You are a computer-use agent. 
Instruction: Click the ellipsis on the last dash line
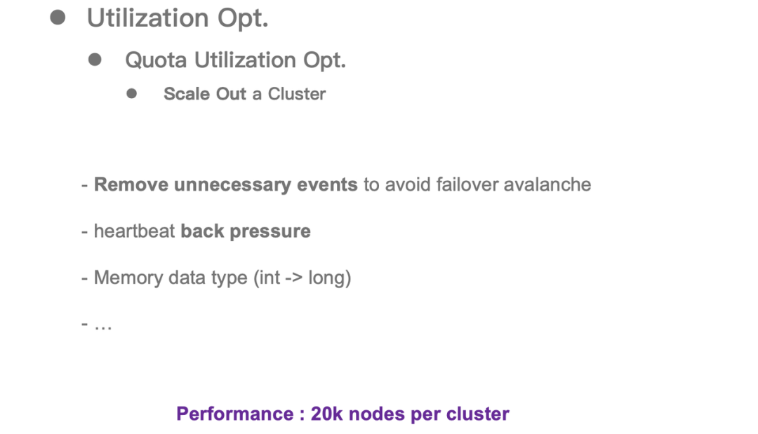(102, 325)
